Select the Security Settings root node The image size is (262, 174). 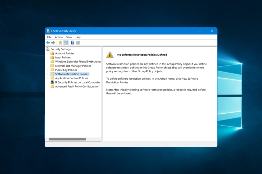tap(60, 49)
